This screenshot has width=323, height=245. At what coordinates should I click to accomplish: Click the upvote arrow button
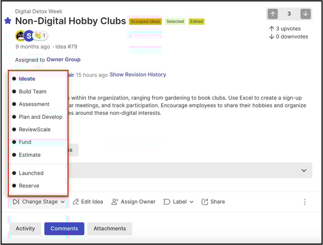(x=273, y=14)
